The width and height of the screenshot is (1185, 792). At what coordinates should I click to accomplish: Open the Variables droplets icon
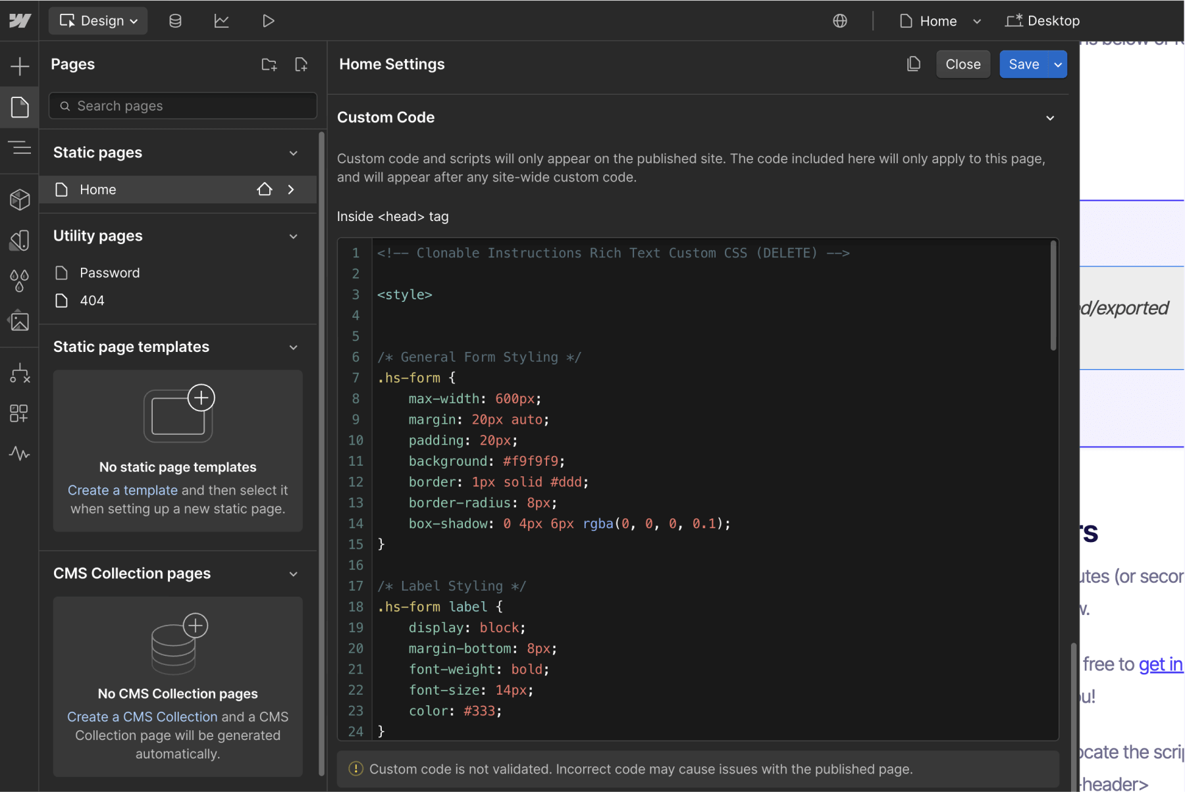tap(20, 281)
